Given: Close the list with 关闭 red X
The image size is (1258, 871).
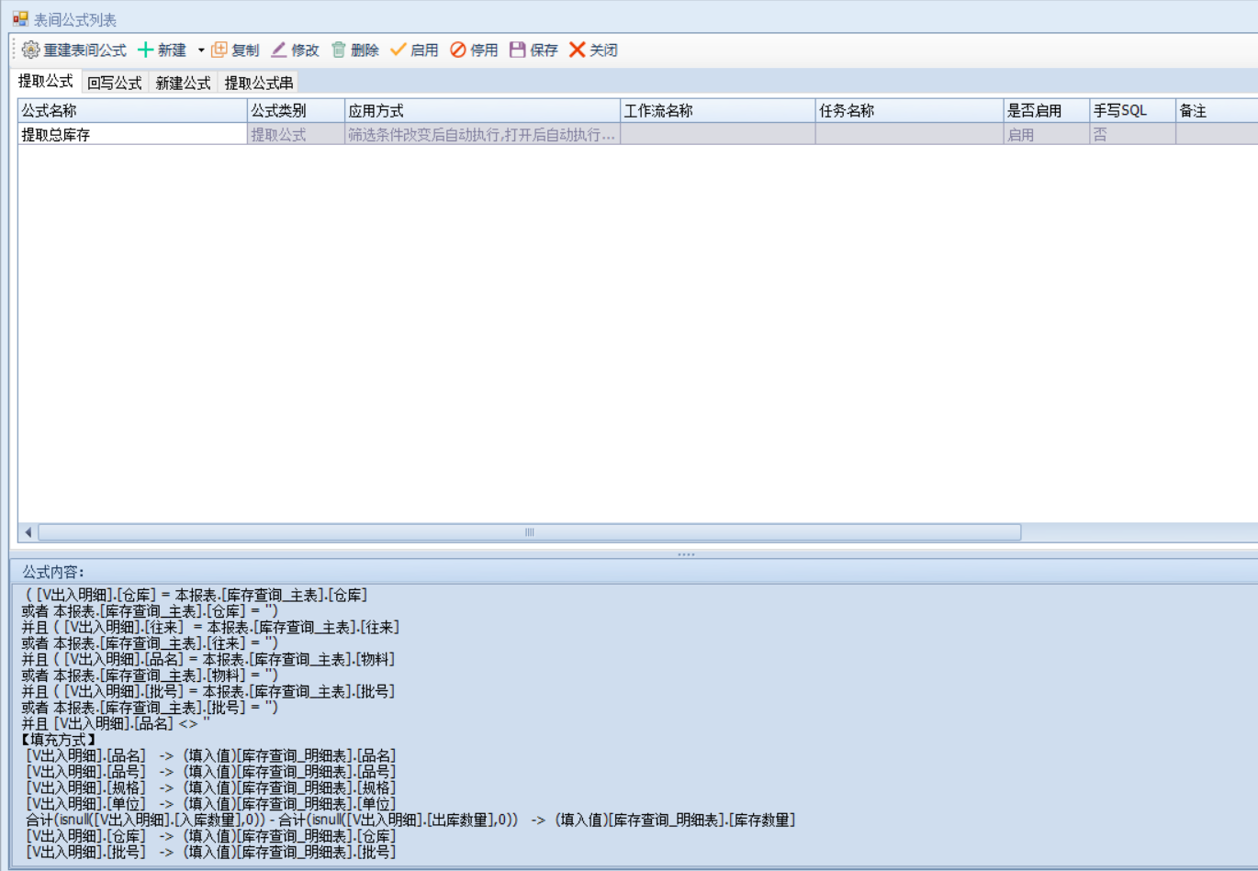Looking at the screenshot, I should point(578,50).
